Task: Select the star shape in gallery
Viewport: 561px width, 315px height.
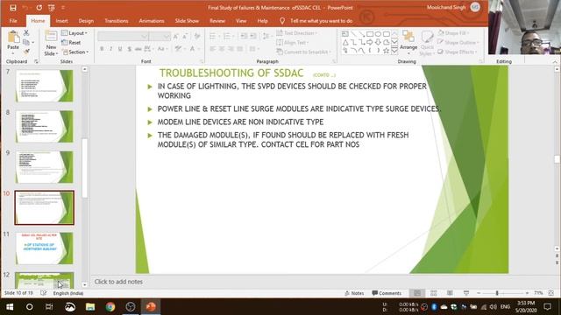Action: [x=386, y=51]
